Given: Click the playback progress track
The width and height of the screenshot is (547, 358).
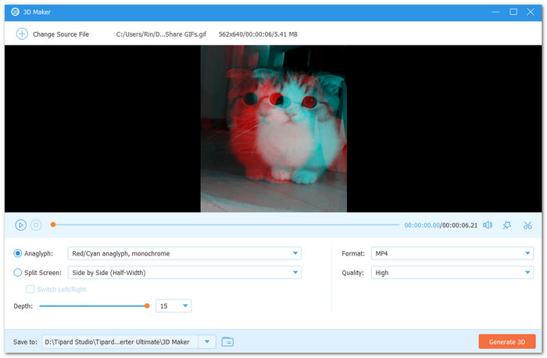Looking at the screenshot, I should 226,224.
